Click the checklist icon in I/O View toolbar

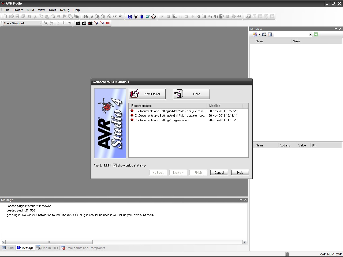point(270,35)
